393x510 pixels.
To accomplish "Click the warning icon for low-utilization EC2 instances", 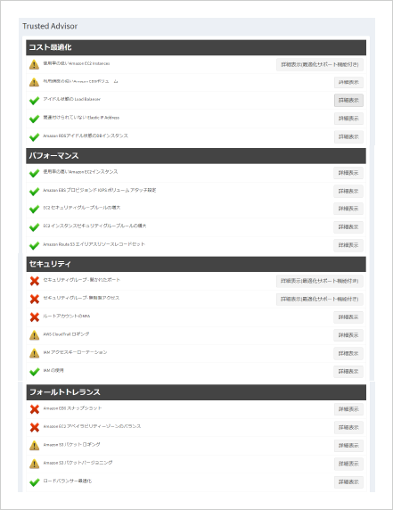I will (34, 64).
